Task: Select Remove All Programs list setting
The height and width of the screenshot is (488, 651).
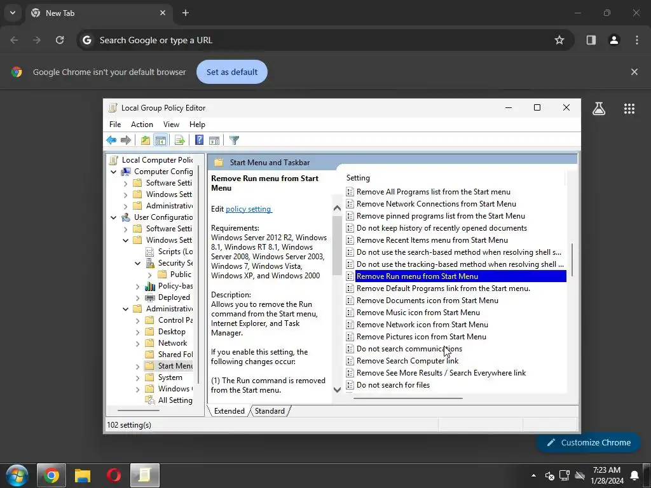Action: tap(433, 192)
